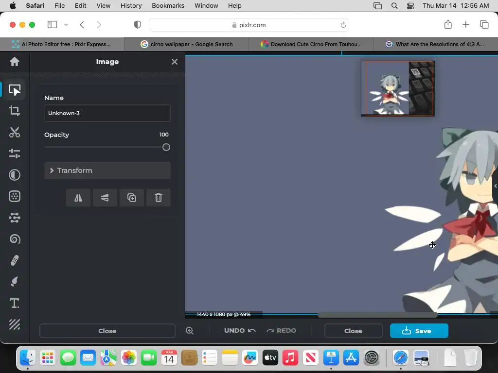Open sidebar tab group dropdown arrow
The width and height of the screenshot is (498, 373).
[66, 25]
